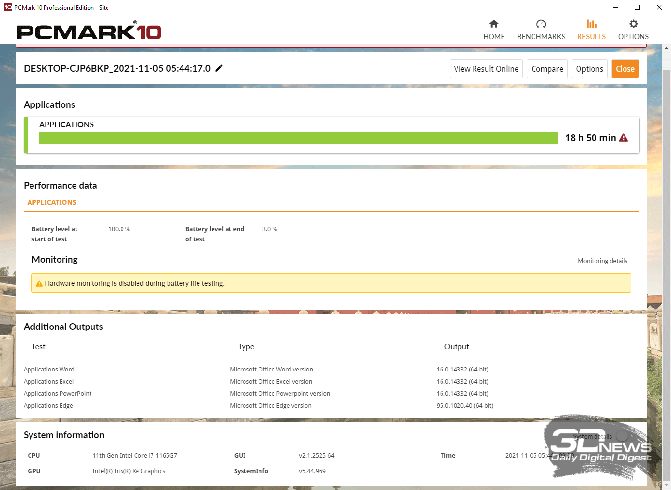Click the Options button beside Compare
671x490 pixels.
coord(589,69)
